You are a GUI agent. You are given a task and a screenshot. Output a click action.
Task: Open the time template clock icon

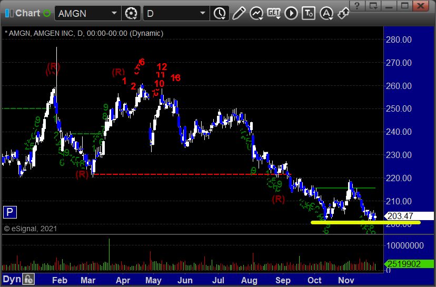click(220, 13)
